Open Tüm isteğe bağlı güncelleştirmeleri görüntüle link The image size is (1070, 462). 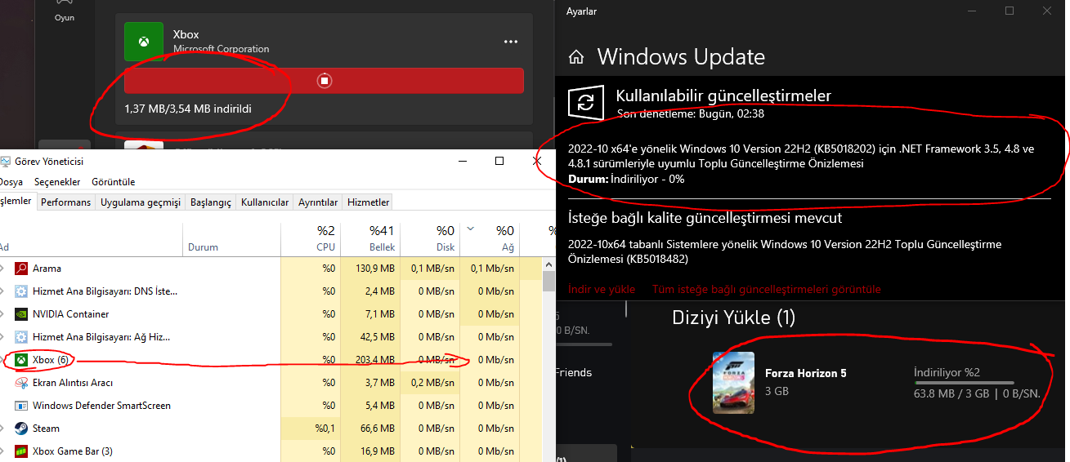(767, 289)
